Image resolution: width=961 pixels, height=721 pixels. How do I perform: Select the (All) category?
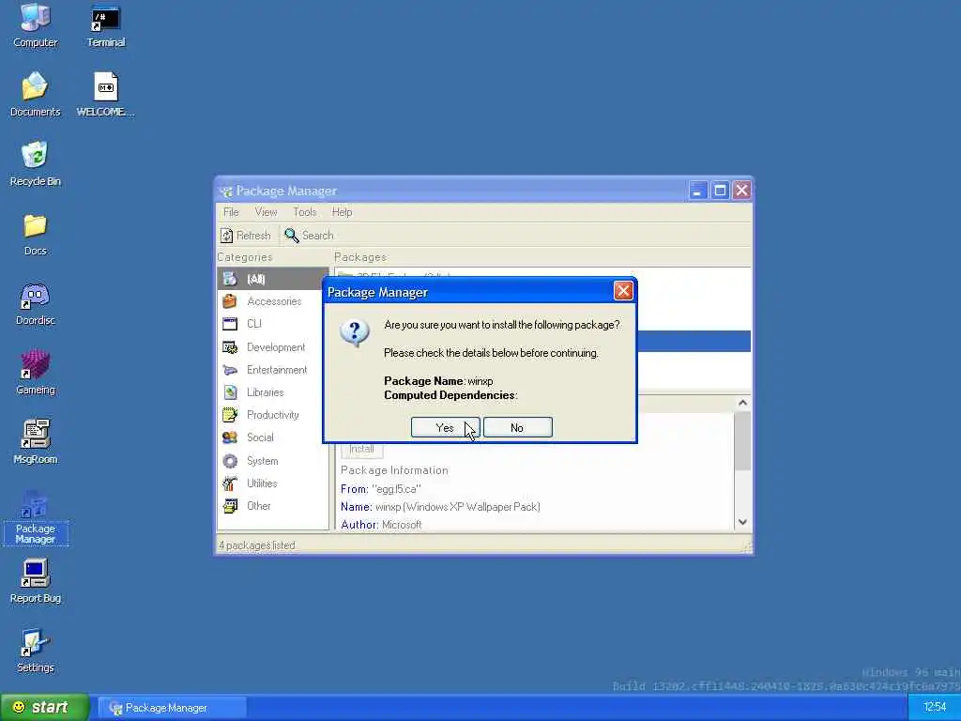pos(273,279)
